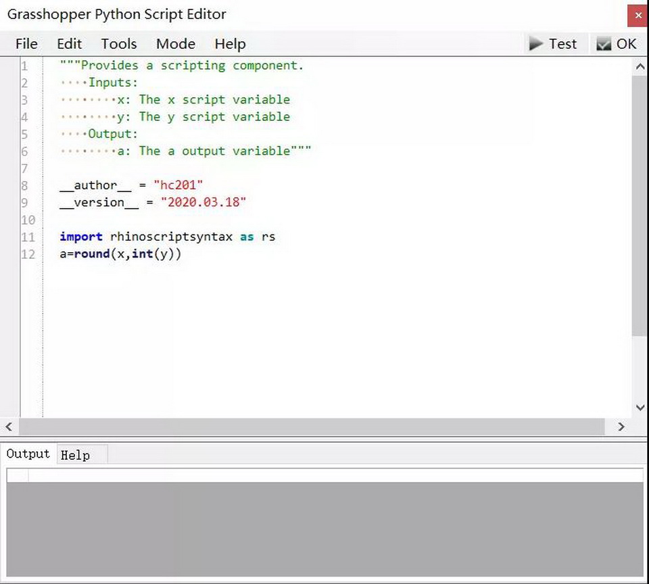The width and height of the screenshot is (649, 584).
Task: Open the File menu
Action: [x=26, y=44]
